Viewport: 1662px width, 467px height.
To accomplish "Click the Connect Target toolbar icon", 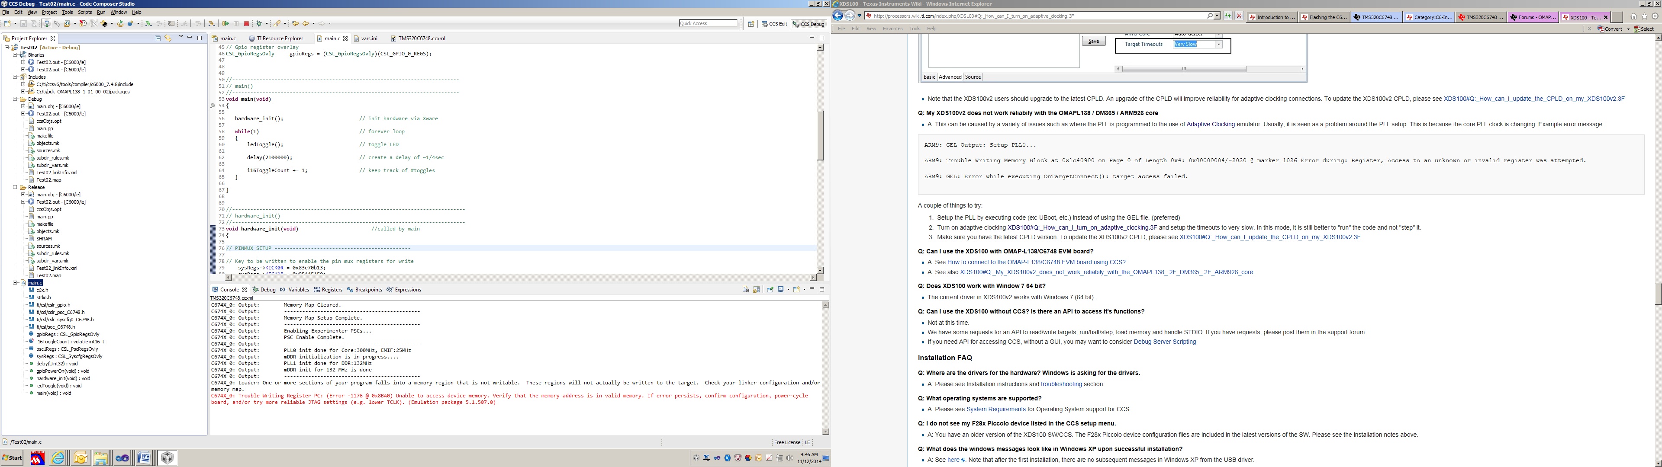I will (46, 24).
